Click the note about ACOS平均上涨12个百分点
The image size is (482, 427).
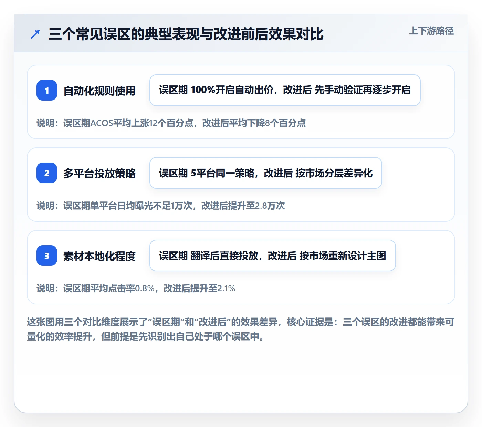tap(171, 123)
